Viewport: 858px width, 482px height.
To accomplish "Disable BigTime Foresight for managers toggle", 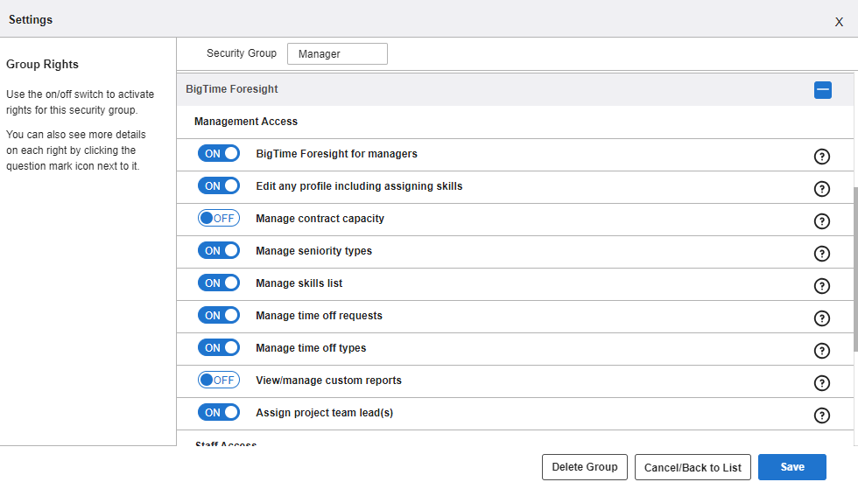I will pyautogui.click(x=219, y=154).
